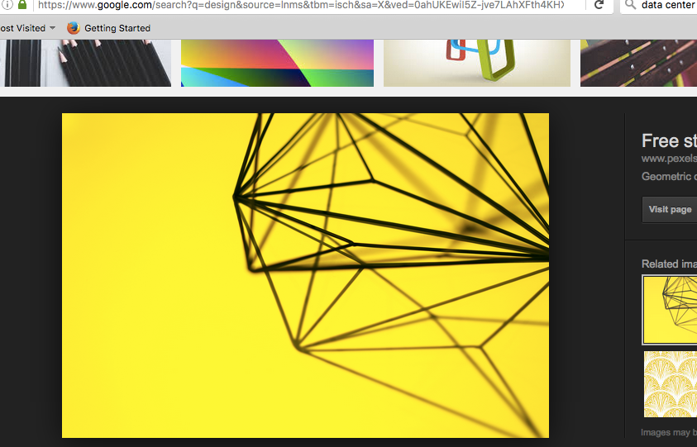The width and height of the screenshot is (697, 447).
Task: Click the site information icon in address bar
Action: coord(7,4)
